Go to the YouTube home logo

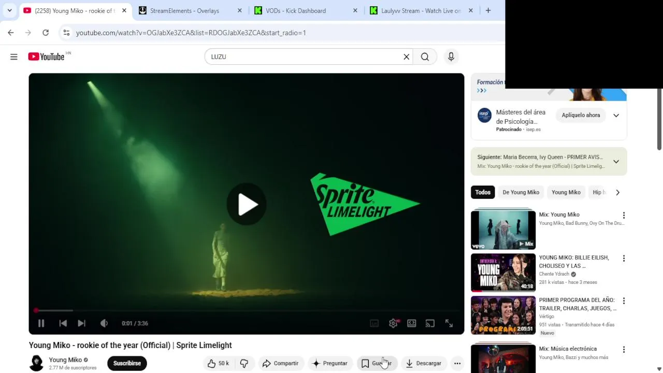point(46,57)
